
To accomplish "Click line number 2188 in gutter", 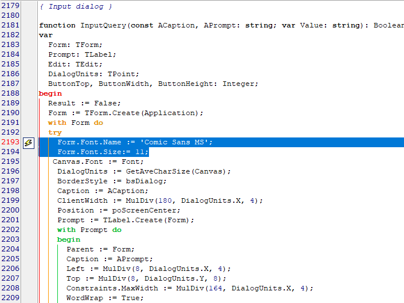I will (10, 93).
